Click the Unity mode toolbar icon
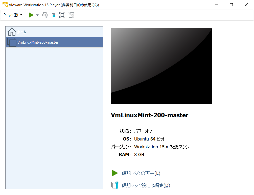 tap(72, 15)
